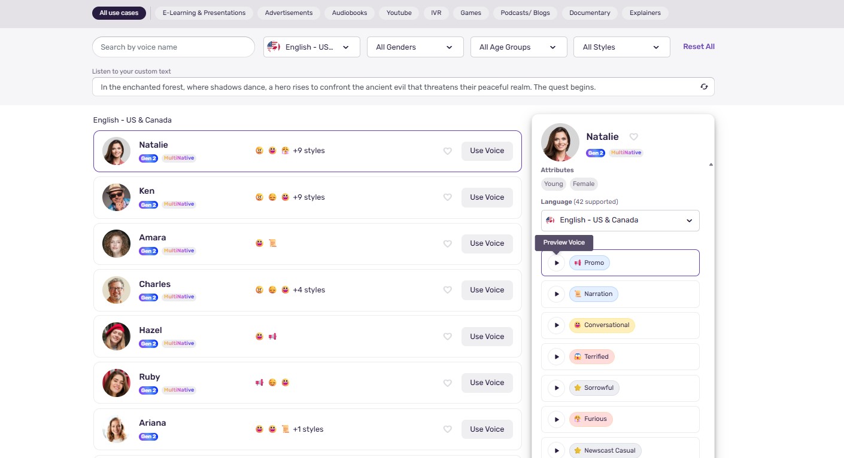
Task: Play the Terrified style preview
Action: click(557, 357)
